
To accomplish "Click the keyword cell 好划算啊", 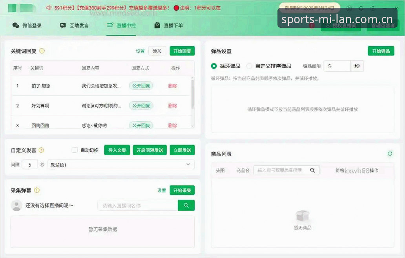I will (40, 106).
